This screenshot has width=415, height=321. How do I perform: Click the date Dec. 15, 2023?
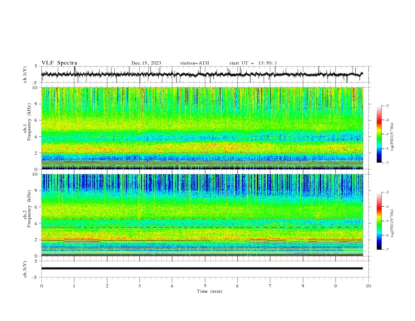pyautogui.click(x=146, y=63)
